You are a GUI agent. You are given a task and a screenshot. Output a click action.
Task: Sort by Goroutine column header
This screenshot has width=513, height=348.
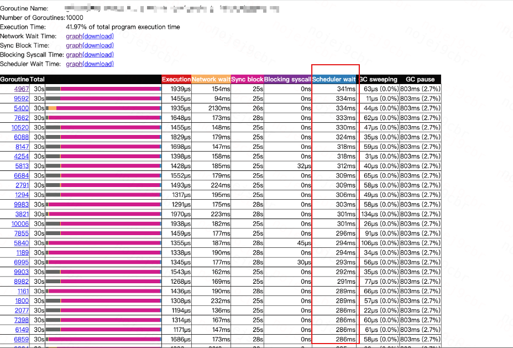pos(15,79)
